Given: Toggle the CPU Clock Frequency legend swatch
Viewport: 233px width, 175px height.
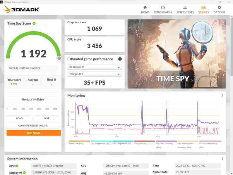Looking at the screenshot, I should pyautogui.click(x=167, y=141).
